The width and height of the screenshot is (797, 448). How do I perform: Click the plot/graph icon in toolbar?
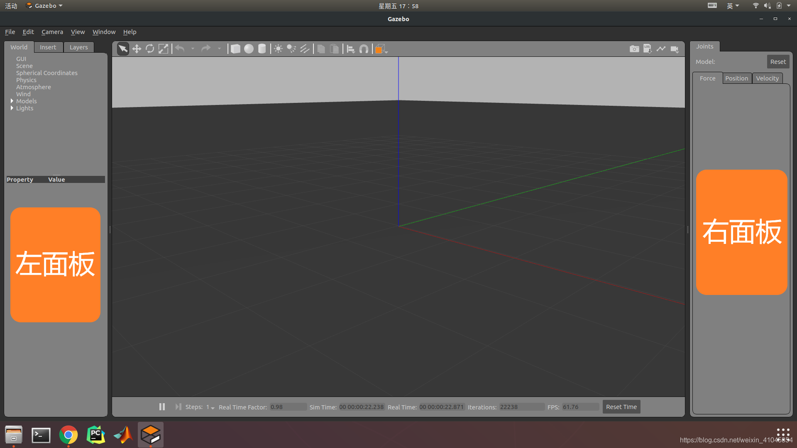point(661,49)
